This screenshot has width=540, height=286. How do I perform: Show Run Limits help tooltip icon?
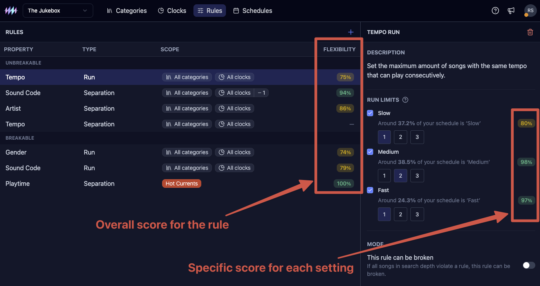[405, 100]
